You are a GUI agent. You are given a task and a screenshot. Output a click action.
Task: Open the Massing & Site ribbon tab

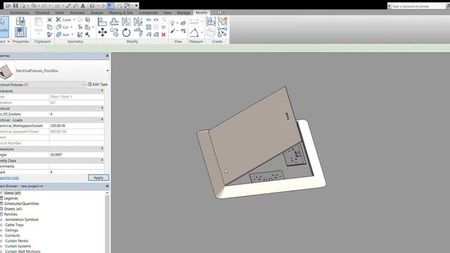coord(121,13)
